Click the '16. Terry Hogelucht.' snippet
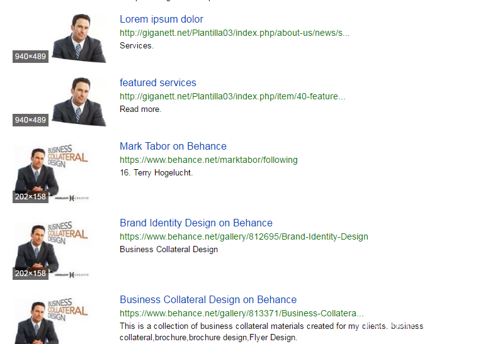483x344 pixels. click(x=156, y=172)
